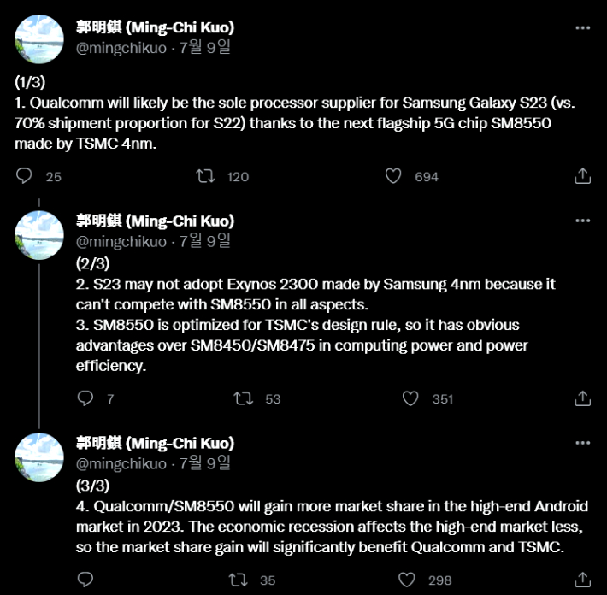Retweet the first (1/3) tweet
This screenshot has width=607, height=595.
click(205, 176)
